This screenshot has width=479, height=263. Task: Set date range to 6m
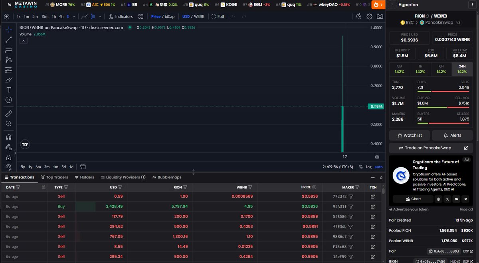tap(38, 167)
